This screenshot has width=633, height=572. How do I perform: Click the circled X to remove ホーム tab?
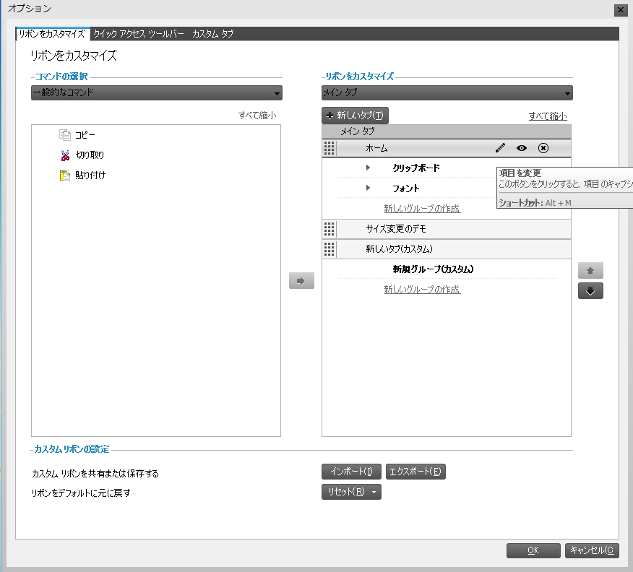(543, 147)
